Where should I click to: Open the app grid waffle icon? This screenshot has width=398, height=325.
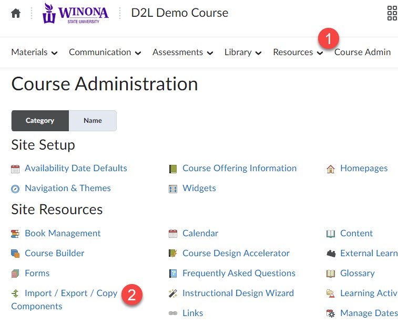pos(392,13)
